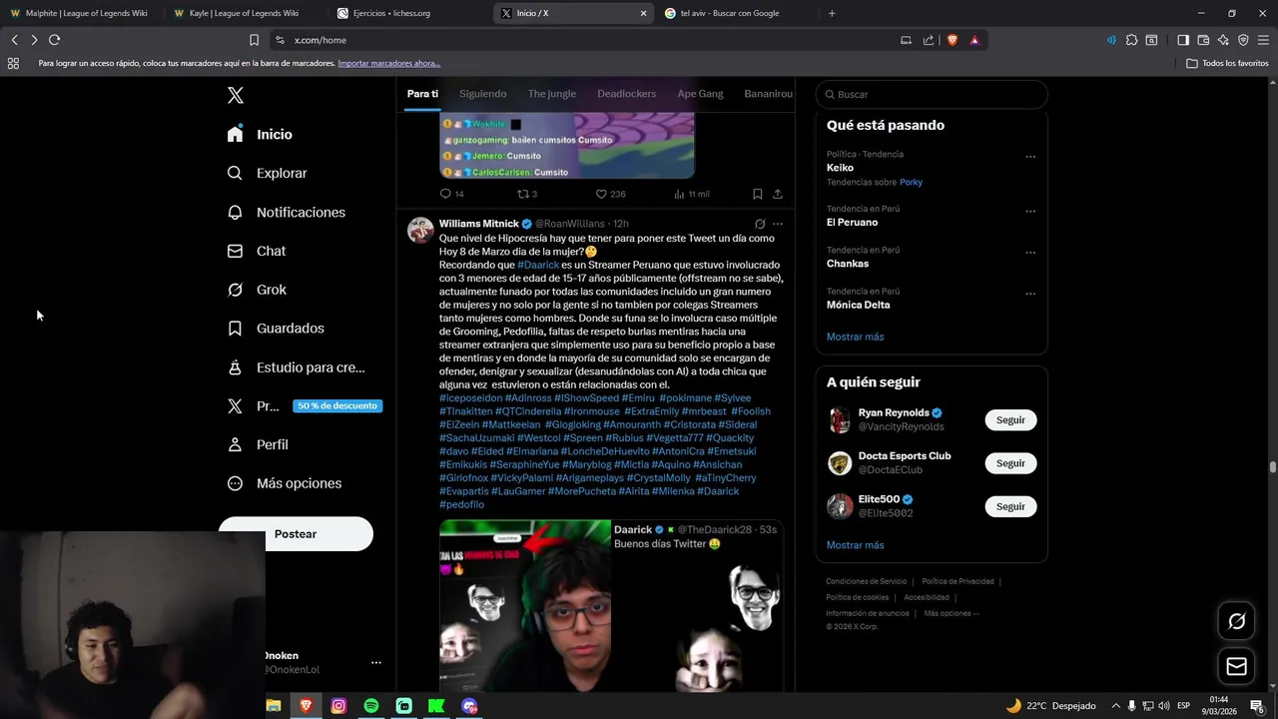Screen dimensions: 1278x719
Task: Open Williams Mitnick's profile avatar
Action: (420, 230)
